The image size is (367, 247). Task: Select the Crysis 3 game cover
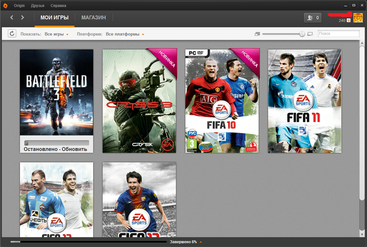(x=139, y=101)
